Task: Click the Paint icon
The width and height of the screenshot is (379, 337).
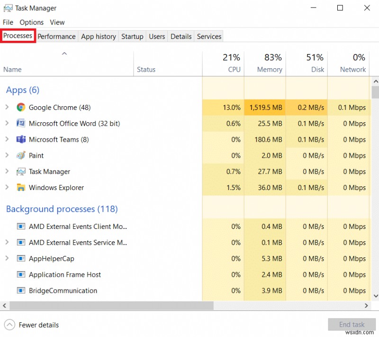Action: [21, 156]
